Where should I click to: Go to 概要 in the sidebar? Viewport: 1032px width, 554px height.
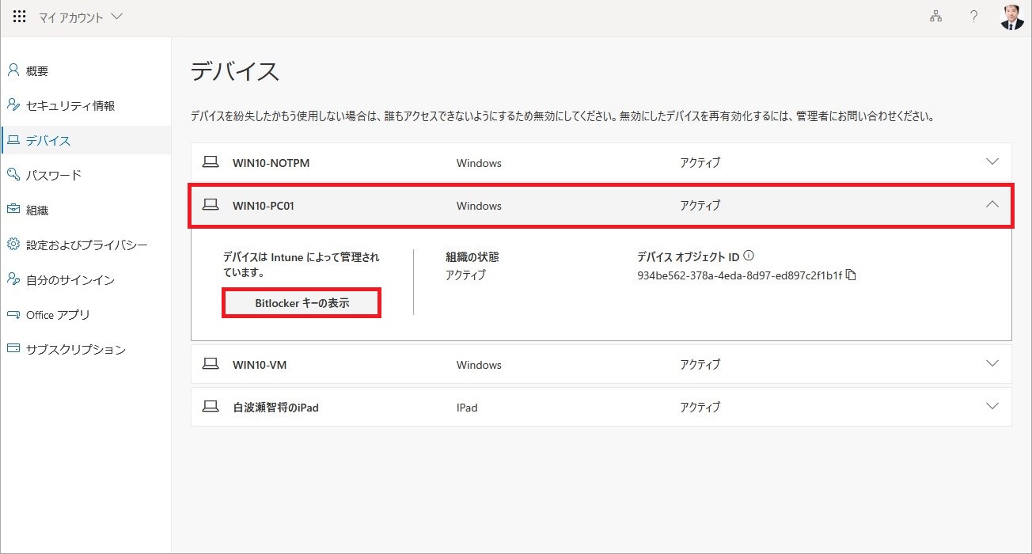point(85,70)
